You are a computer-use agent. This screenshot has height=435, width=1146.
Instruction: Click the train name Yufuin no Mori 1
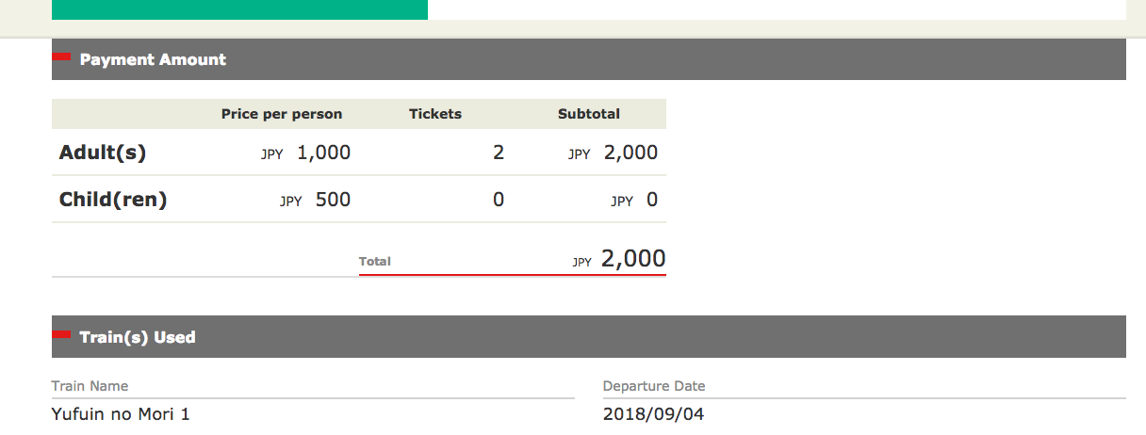[x=121, y=414]
